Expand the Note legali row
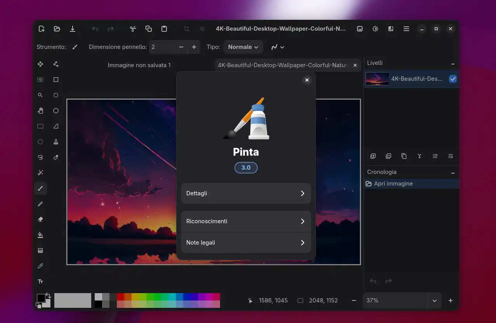Image resolution: width=496 pixels, height=323 pixels. coord(246,243)
